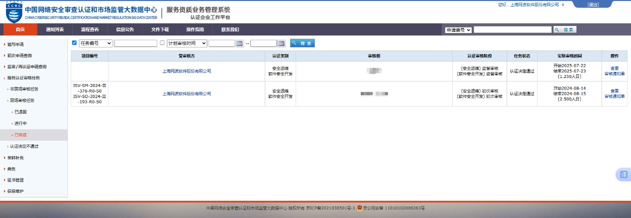Expand 填写申请 in the sidebar
The width and height of the screenshot is (631, 218).
pos(15,44)
